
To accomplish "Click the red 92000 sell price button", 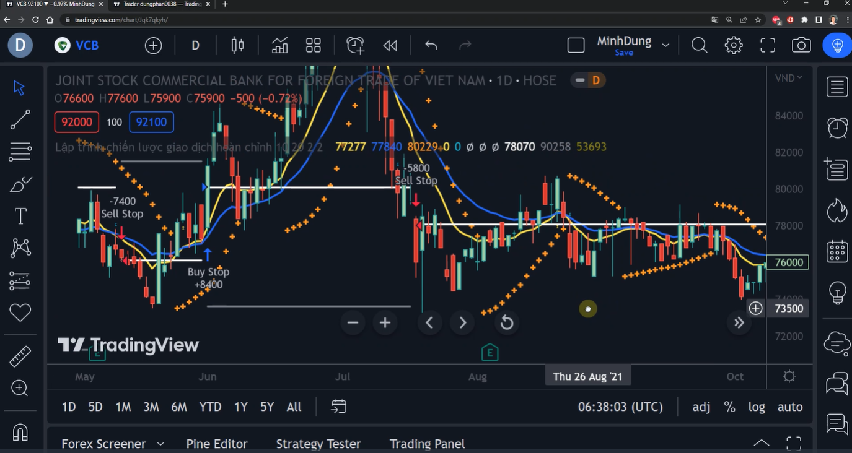I will point(77,122).
